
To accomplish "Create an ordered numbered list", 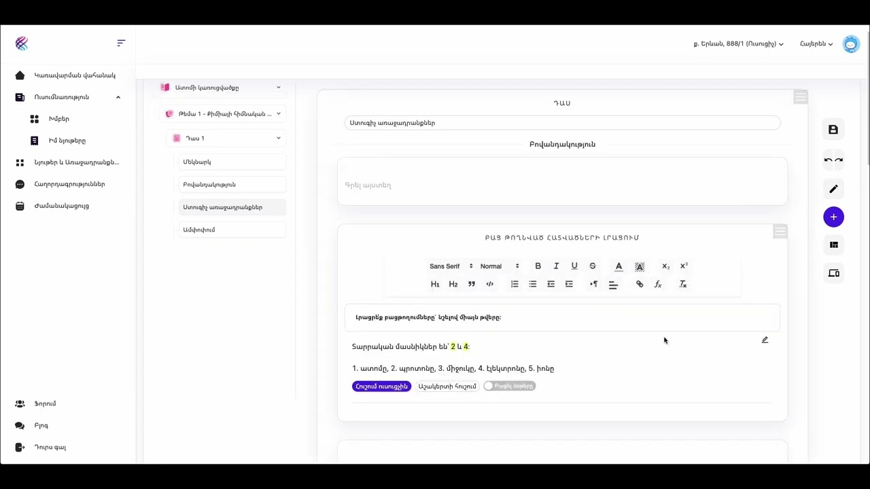I will [x=515, y=285].
